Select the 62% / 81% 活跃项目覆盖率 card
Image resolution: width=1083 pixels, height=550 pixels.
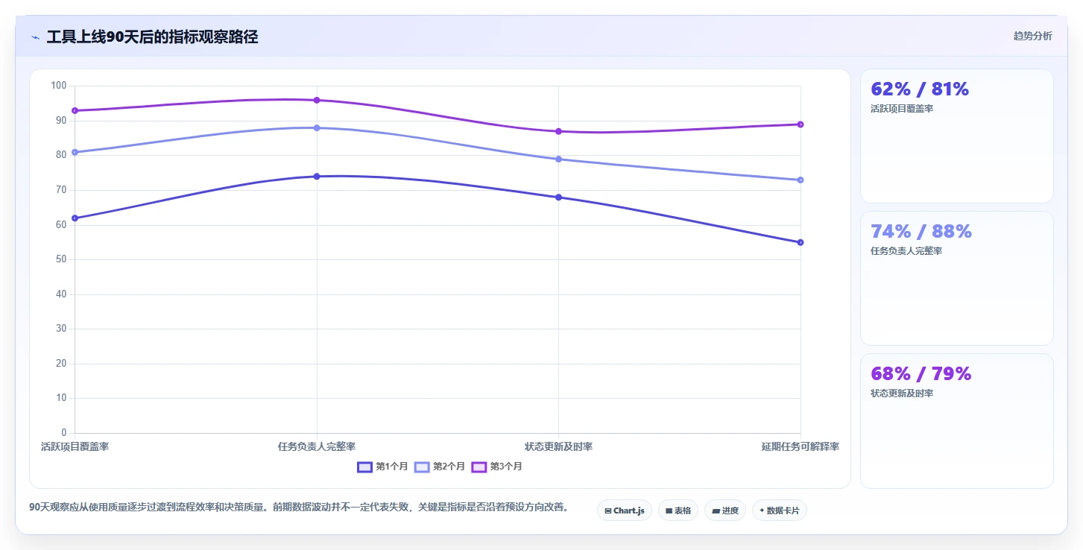[957, 136]
